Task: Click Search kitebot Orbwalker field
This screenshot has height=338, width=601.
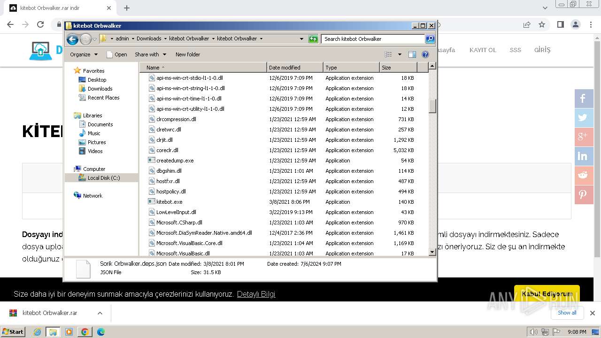Action: (373, 39)
